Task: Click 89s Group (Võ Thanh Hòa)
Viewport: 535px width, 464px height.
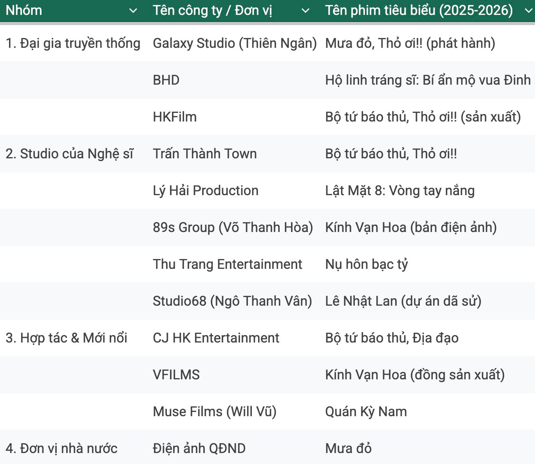Action: 233,227
